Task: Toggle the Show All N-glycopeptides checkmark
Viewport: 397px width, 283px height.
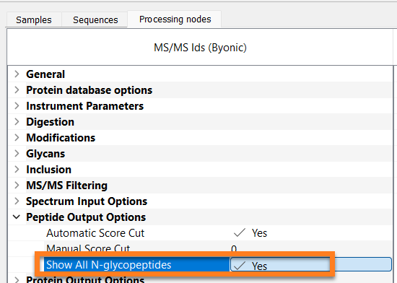Action: coord(239,265)
